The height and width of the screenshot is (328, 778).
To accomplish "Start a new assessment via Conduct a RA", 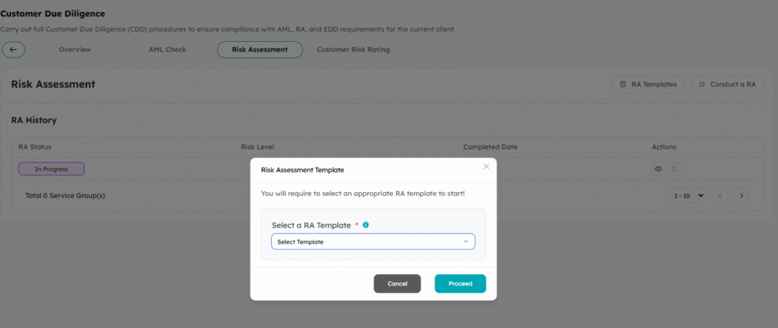I will tap(727, 84).
